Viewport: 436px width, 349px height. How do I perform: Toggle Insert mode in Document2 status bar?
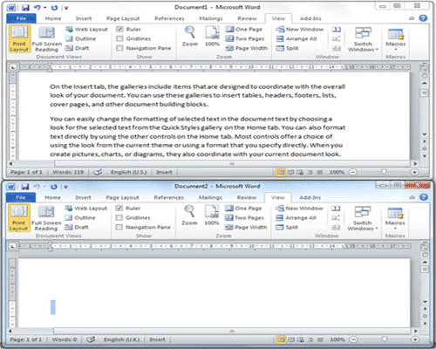(157, 339)
